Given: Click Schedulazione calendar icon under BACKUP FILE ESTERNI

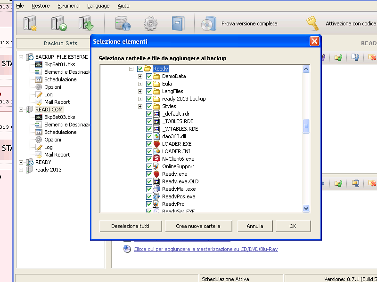Looking at the screenshot, I should click(39, 79).
